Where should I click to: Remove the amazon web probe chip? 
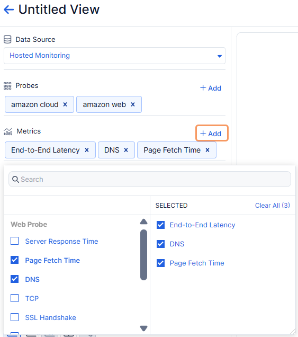(133, 104)
